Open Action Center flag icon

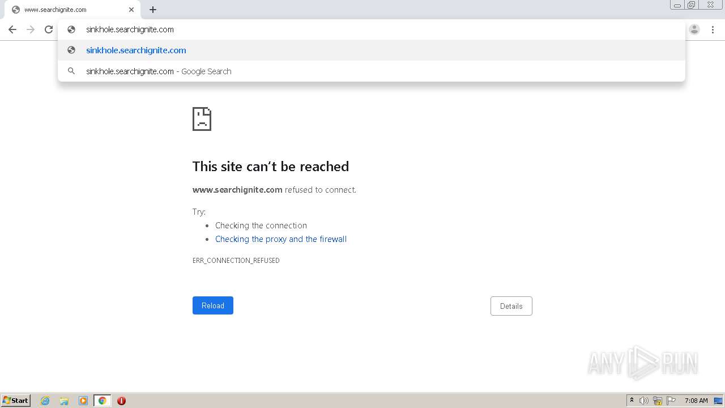pyautogui.click(x=671, y=401)
